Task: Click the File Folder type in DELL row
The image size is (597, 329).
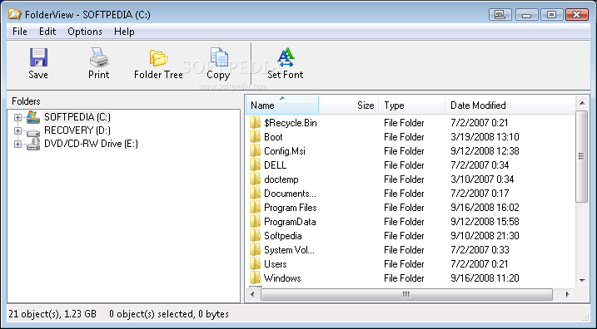Action: tap(404, 164)
